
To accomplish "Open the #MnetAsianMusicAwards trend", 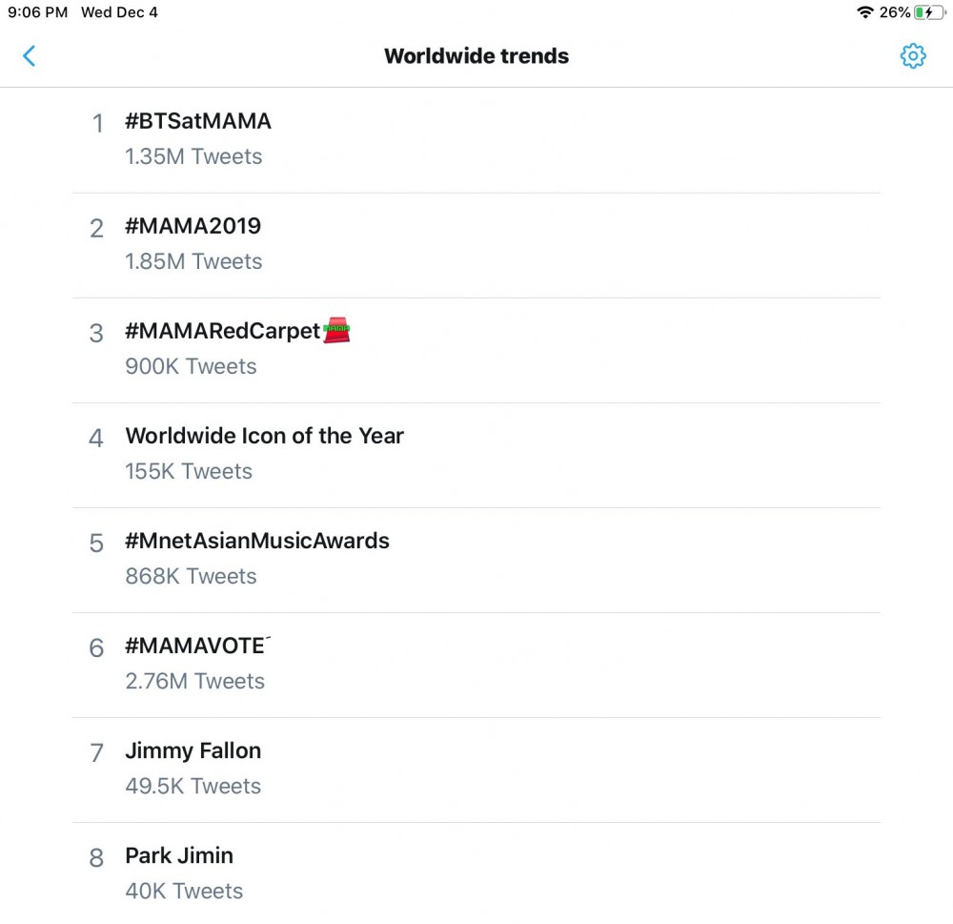I will 476,561.
